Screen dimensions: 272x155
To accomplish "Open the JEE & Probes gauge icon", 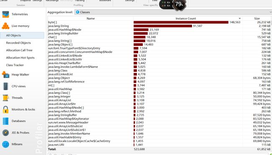I will (5, 133).
